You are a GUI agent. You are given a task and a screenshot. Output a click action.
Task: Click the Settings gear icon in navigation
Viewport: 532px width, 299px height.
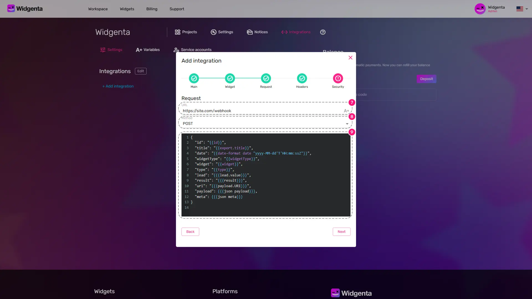click(213, 32)
